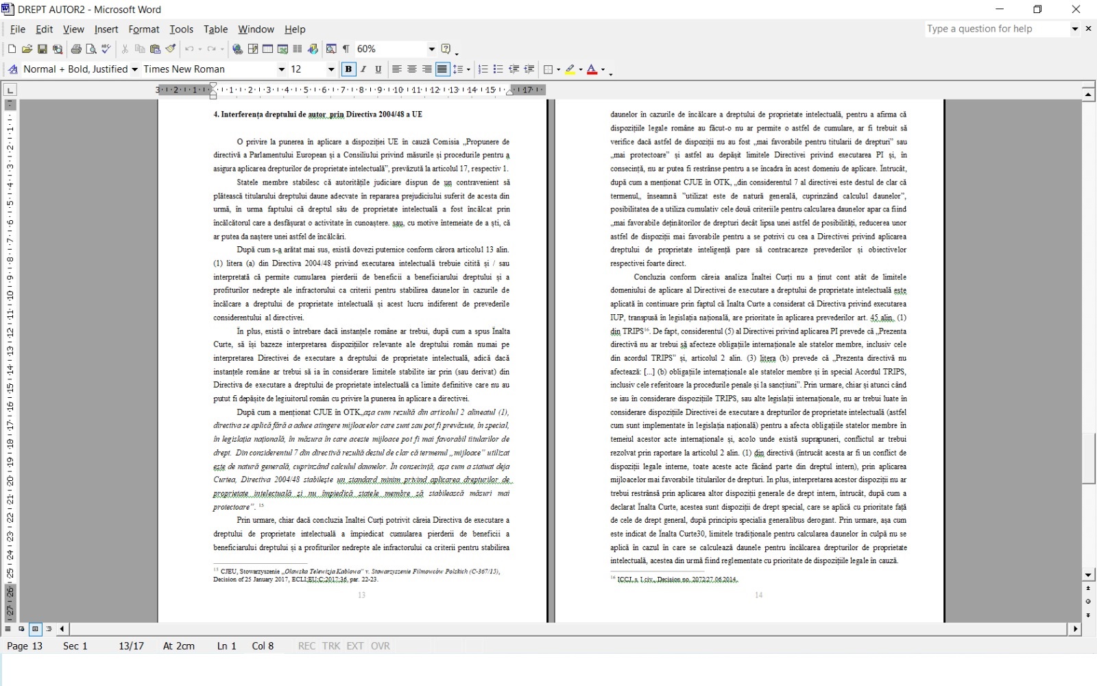The height and width of the screenshot is (686, 1097).
Task: Expand the font size dropdown
Action: [331, 69]
